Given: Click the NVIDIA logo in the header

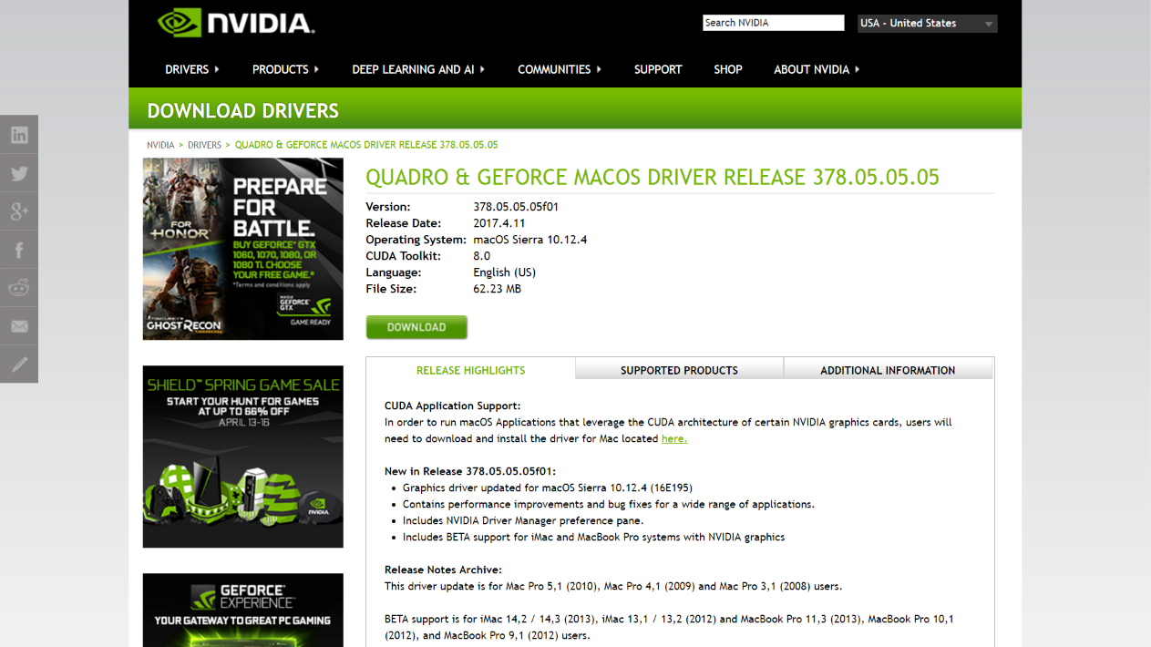Looking at the screenshot, I should pyautogui.click(x=236, y=22).
